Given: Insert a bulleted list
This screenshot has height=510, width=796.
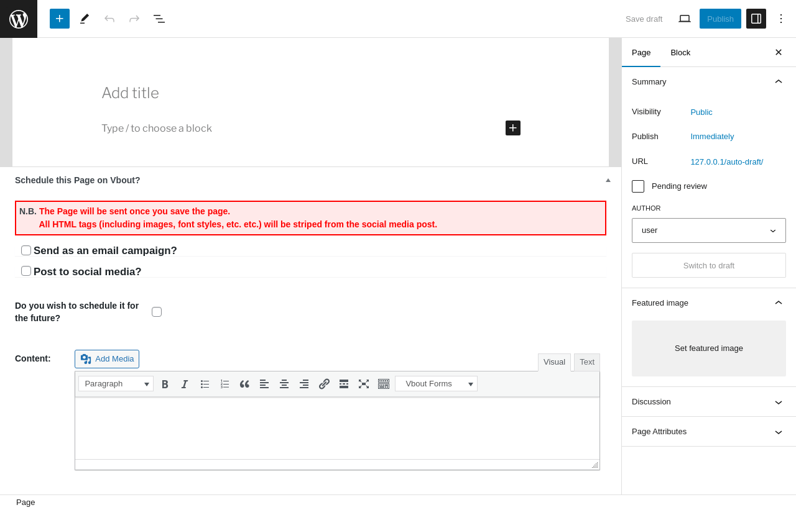Looking at the screenshot, I should click(205, 384).
